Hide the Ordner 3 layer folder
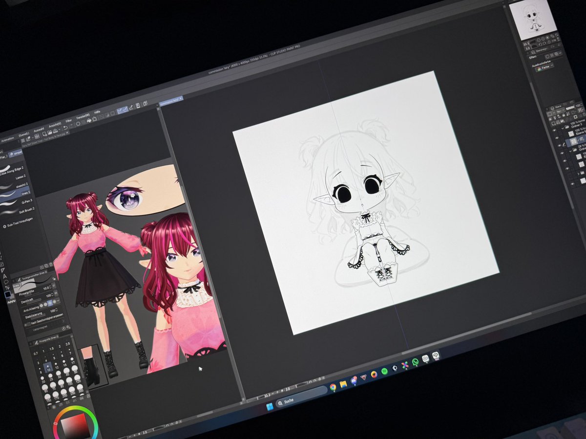 [x=554, y=131]
